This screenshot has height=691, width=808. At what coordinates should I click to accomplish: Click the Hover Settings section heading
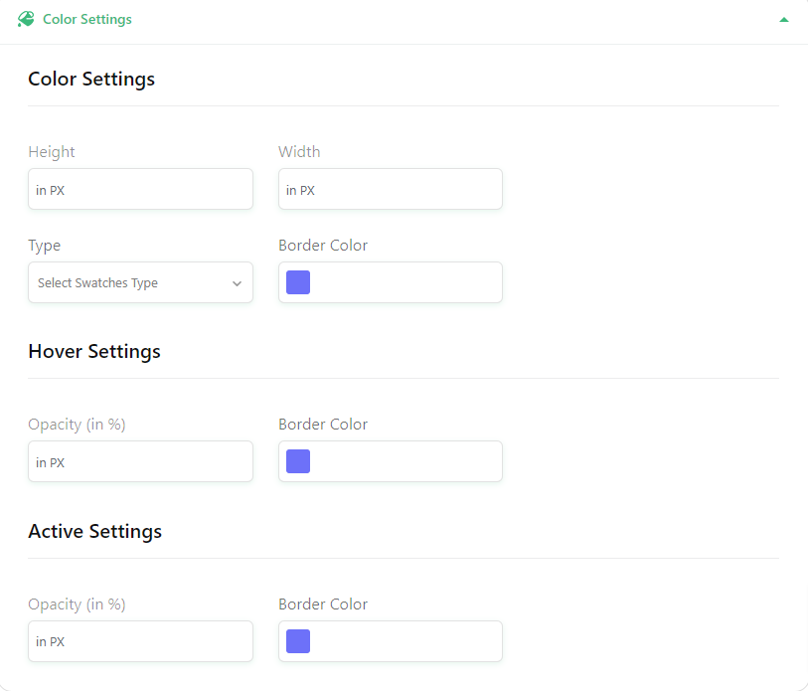(x=94, y=352)
